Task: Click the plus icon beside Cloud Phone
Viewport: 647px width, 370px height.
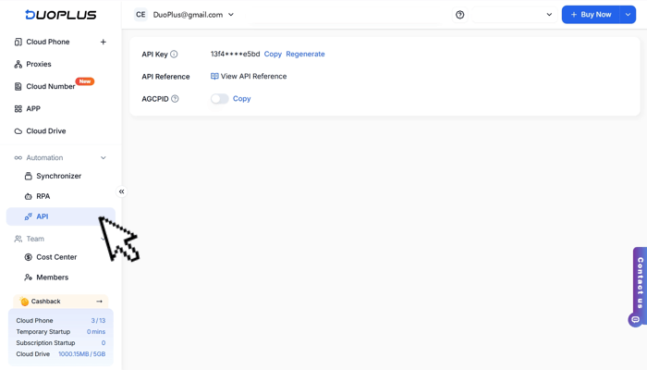Action: click(103, 42)
